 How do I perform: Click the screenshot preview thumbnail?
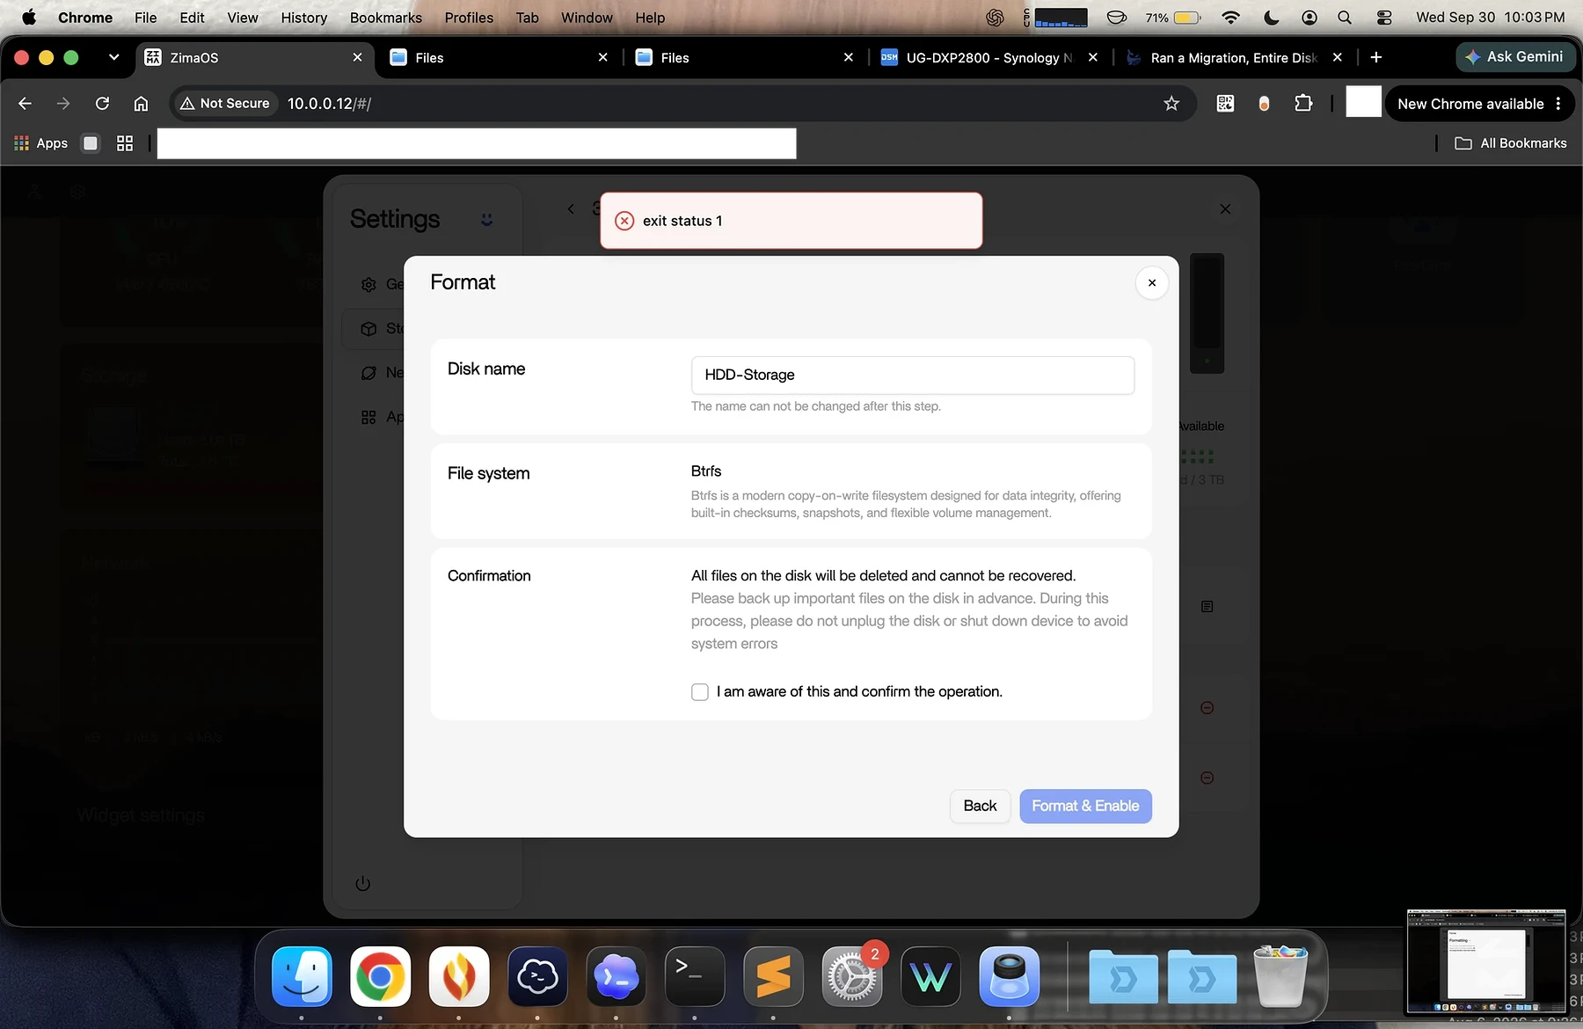(1486, 962)
